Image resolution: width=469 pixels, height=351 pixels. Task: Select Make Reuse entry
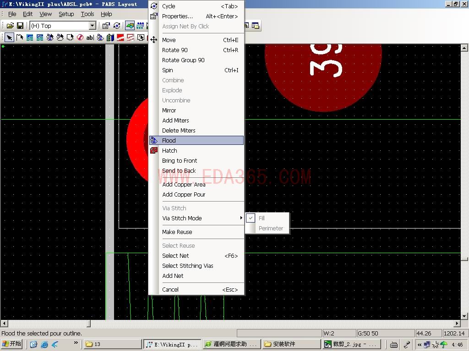pyautogui.click(x=196, y=232)
